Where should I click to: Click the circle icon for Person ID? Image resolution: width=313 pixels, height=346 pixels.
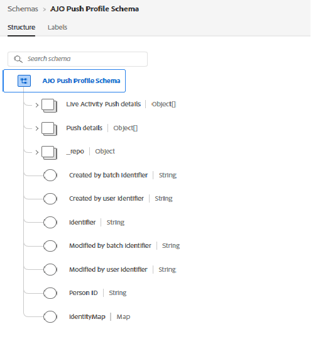tap(50, 293)
